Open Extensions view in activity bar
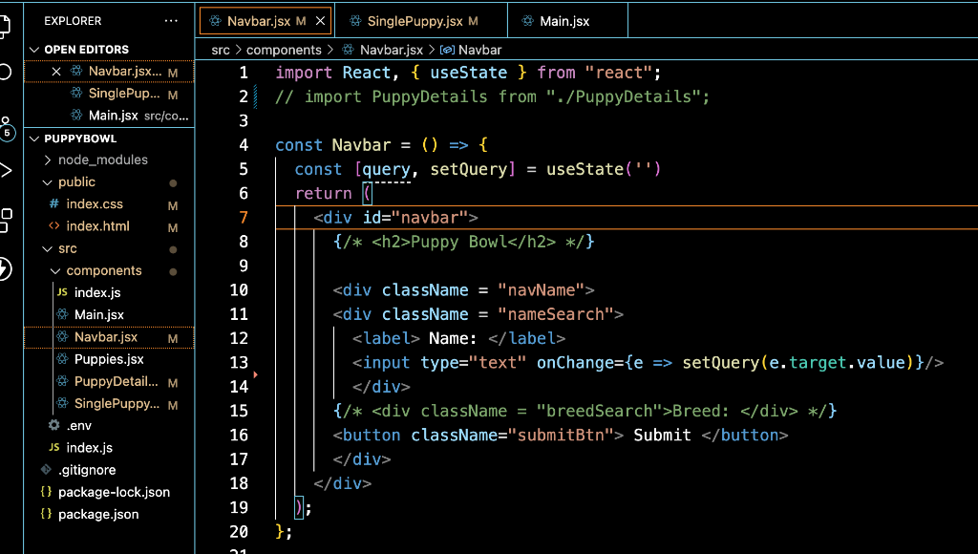The height and width of the screenshot is (554, 978). coord(5,220)
